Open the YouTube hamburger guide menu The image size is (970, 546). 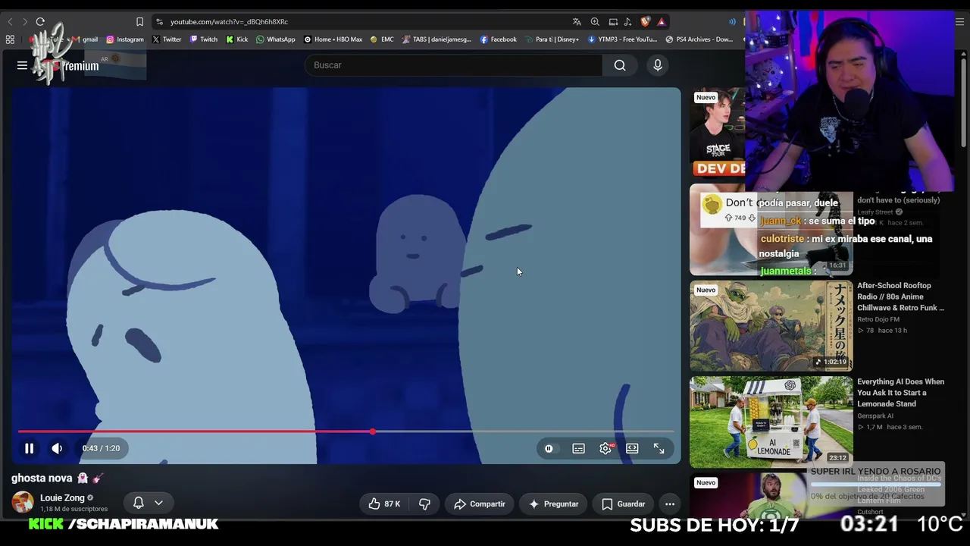pos(22,65)
